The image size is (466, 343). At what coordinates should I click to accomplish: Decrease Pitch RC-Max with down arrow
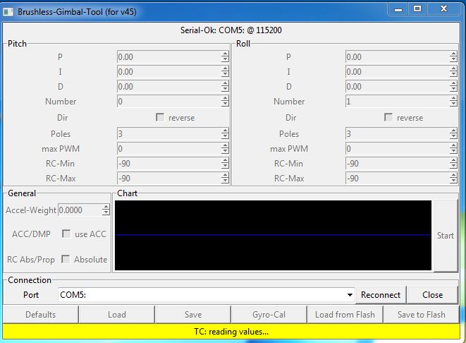point(225,181)
